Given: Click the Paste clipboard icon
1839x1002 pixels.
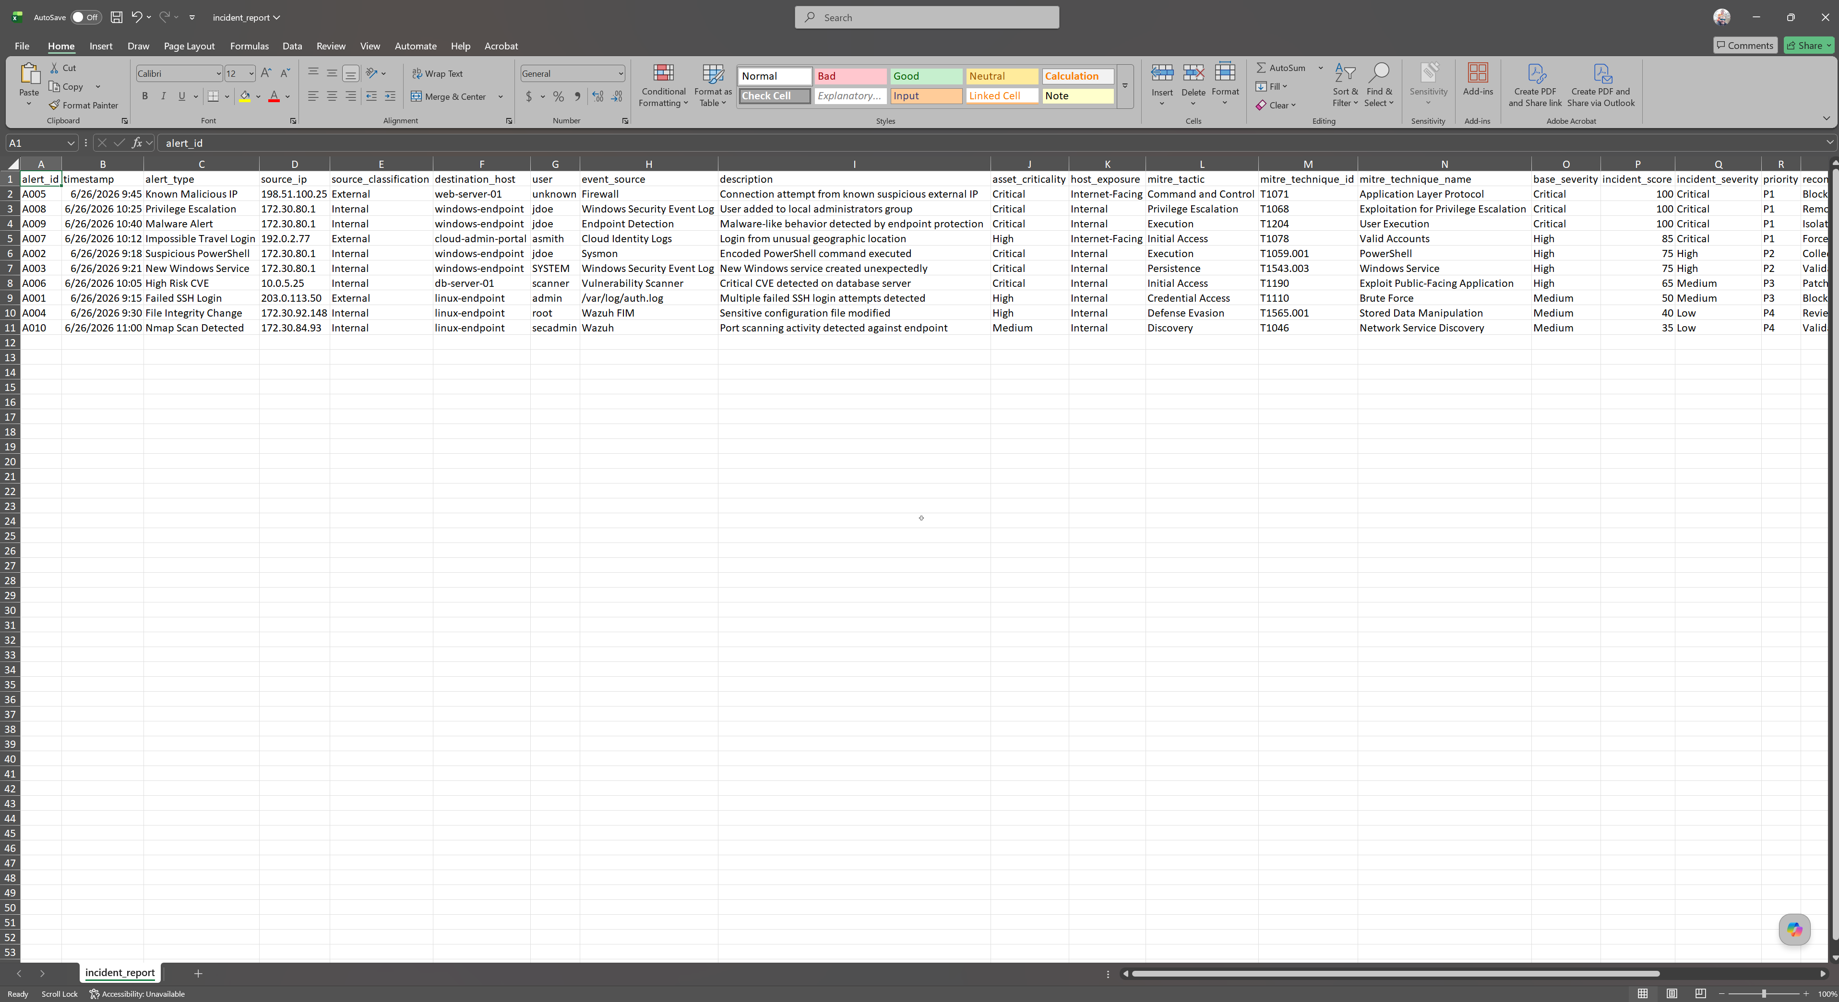Looking at the screenshot, I should [29, 73].
